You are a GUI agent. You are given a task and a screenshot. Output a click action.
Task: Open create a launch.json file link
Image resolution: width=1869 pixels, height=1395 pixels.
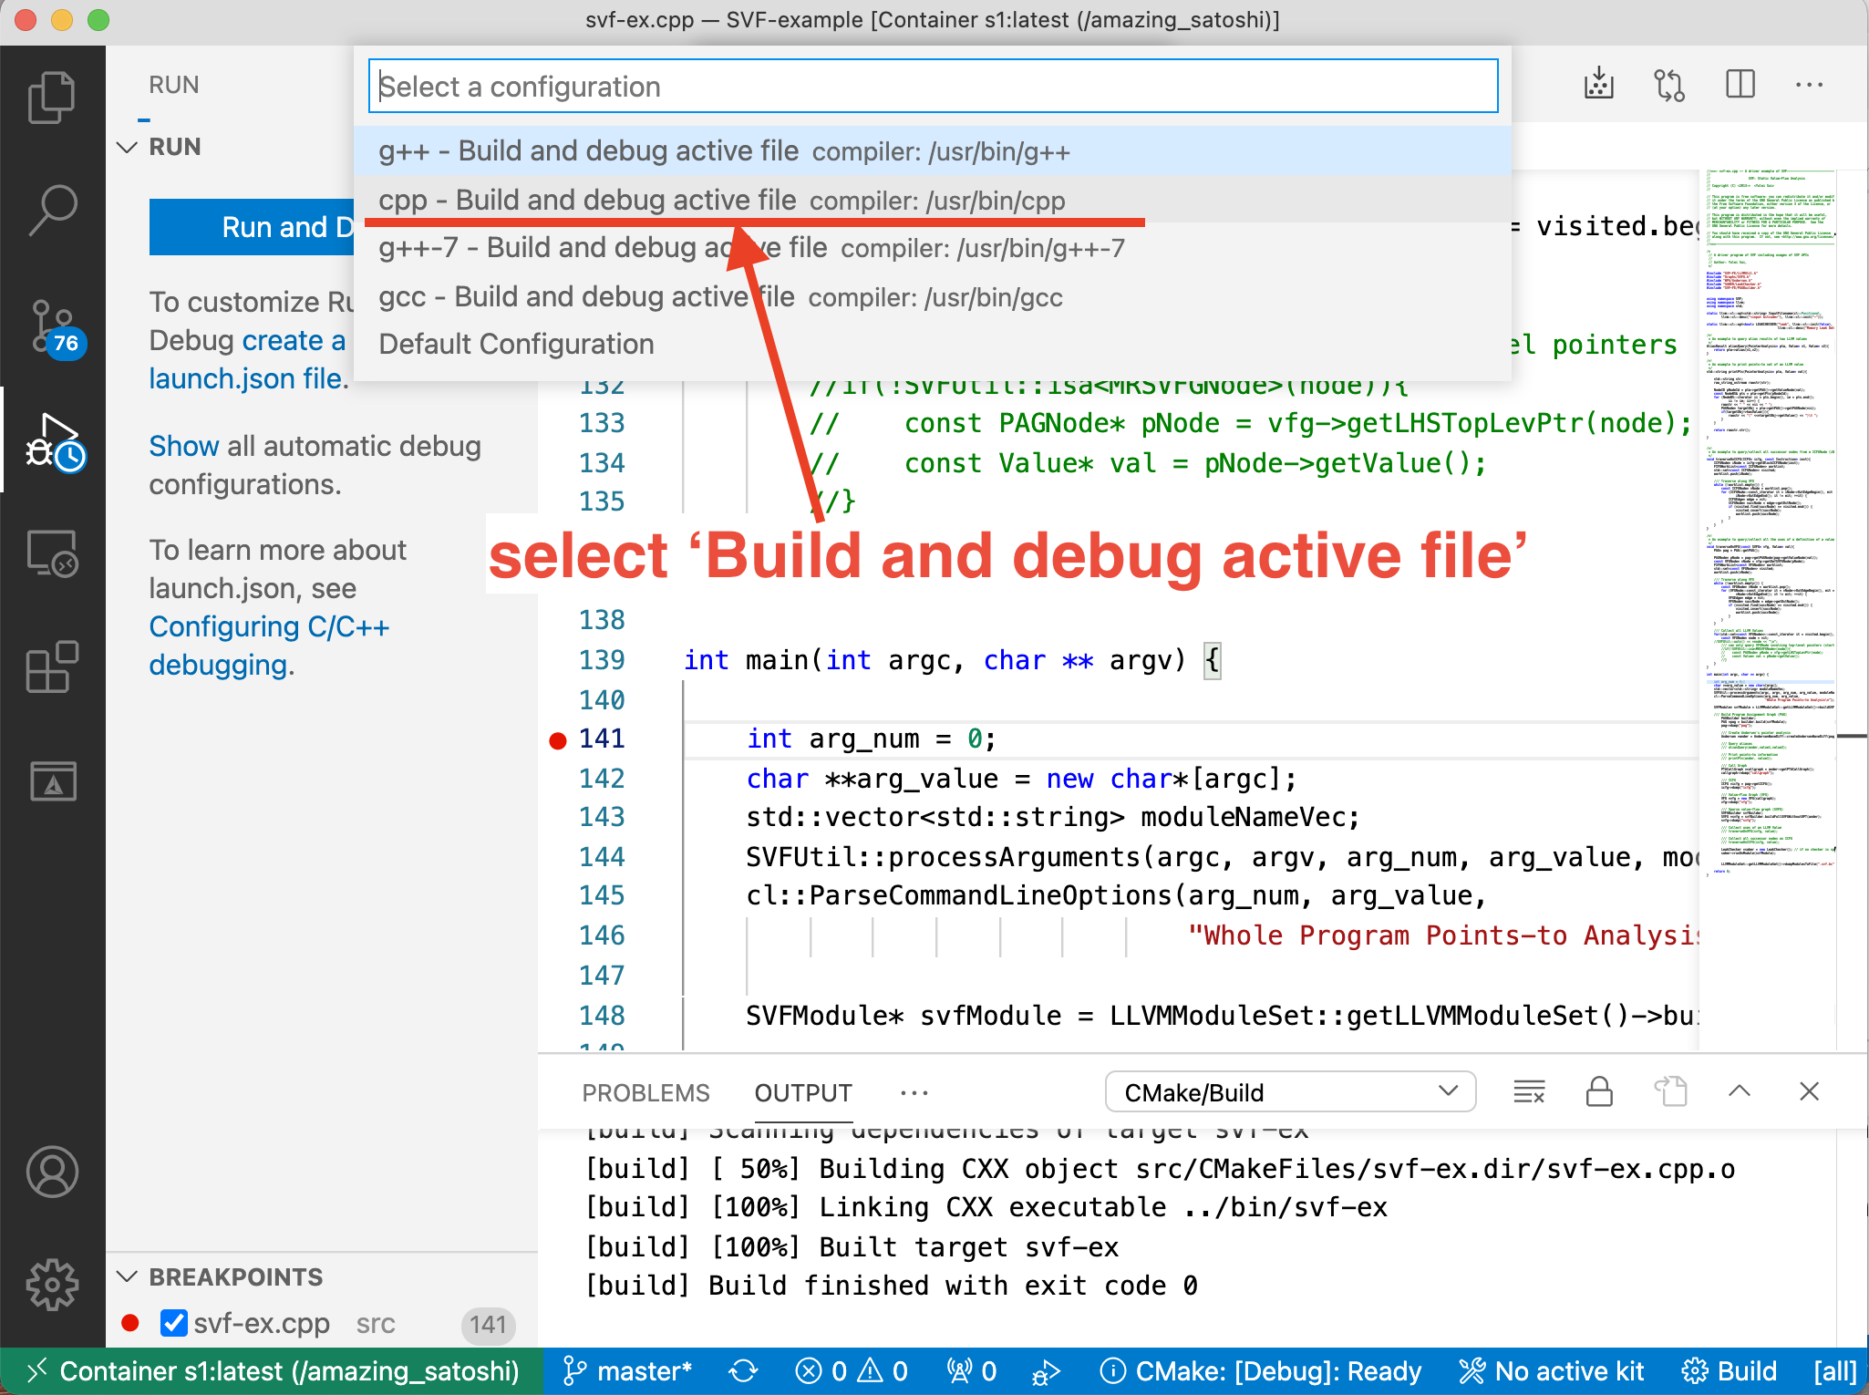tap(249, 359)
